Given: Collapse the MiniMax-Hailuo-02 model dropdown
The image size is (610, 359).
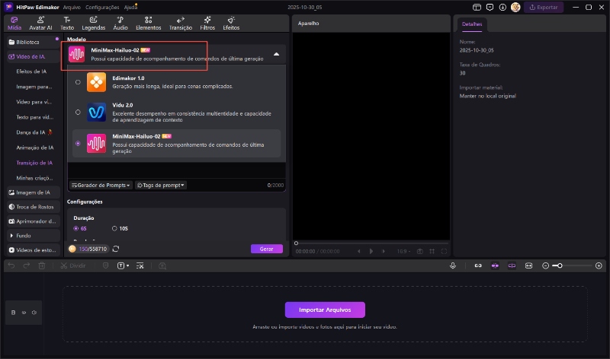Looking at the screenshot, I should [x=276, y=55].
